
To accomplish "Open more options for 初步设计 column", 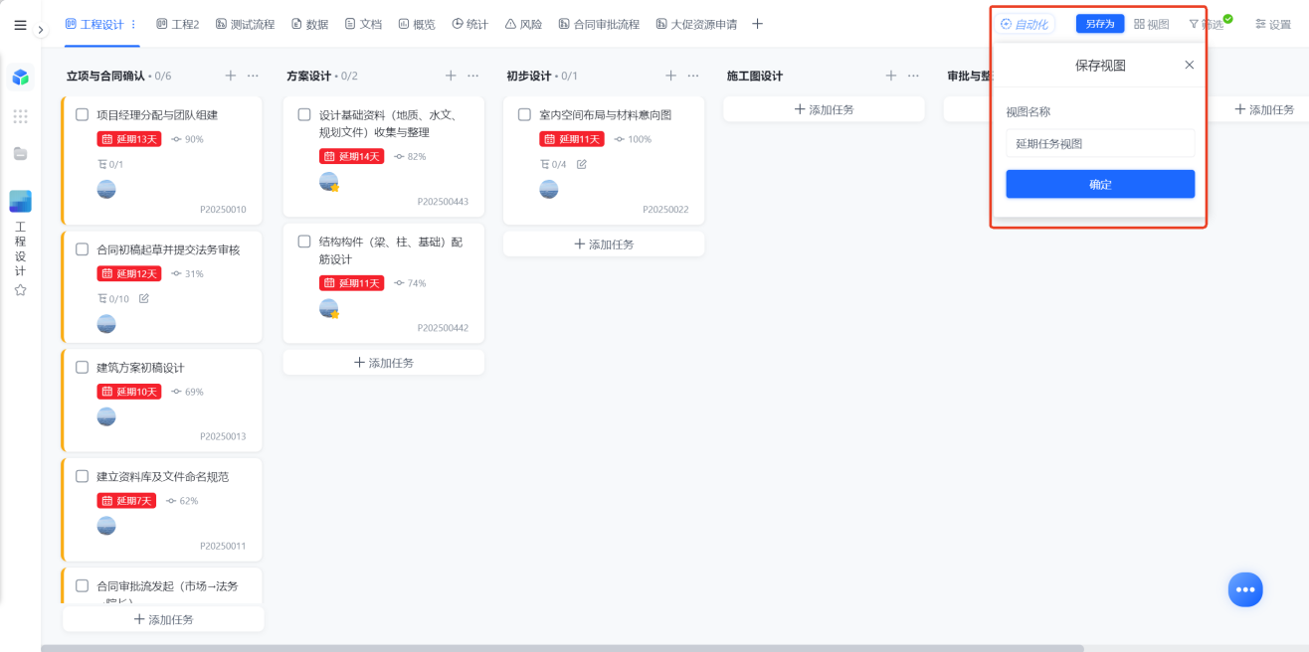I will pyautogui.click(x=692, y=76).
